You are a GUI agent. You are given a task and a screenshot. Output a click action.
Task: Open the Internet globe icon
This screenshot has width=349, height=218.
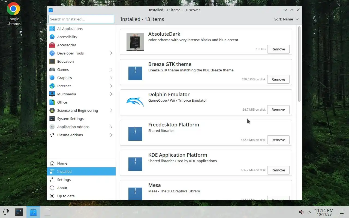pos(52,86)
